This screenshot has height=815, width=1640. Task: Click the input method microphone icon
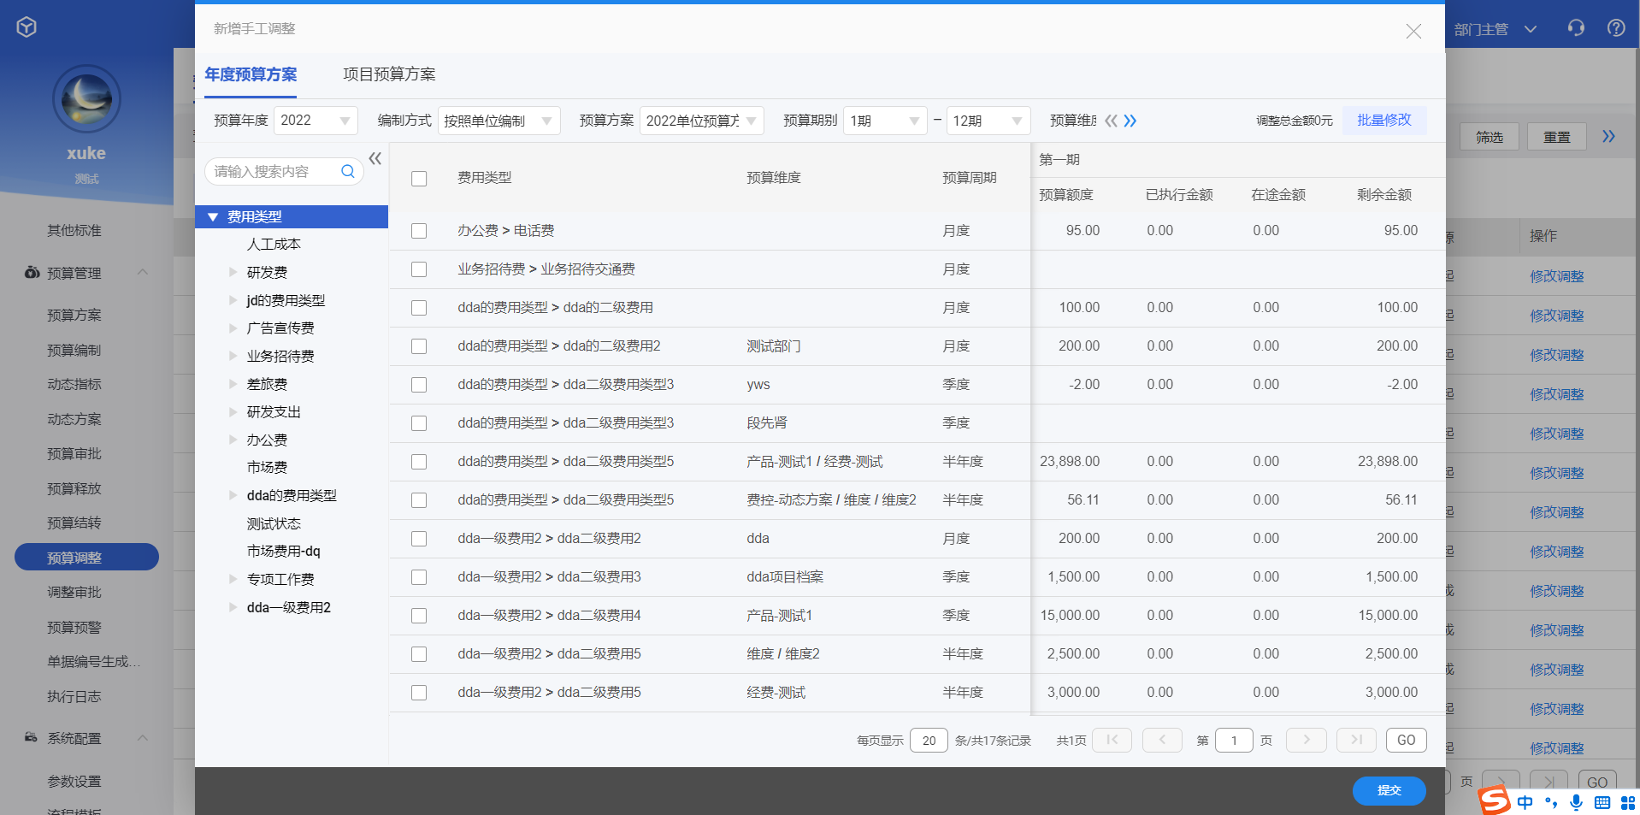tap(1577, 802)
